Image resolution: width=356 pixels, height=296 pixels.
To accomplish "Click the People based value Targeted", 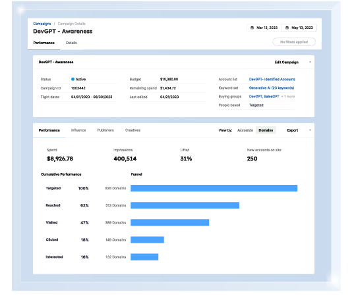I will (256, 105).
